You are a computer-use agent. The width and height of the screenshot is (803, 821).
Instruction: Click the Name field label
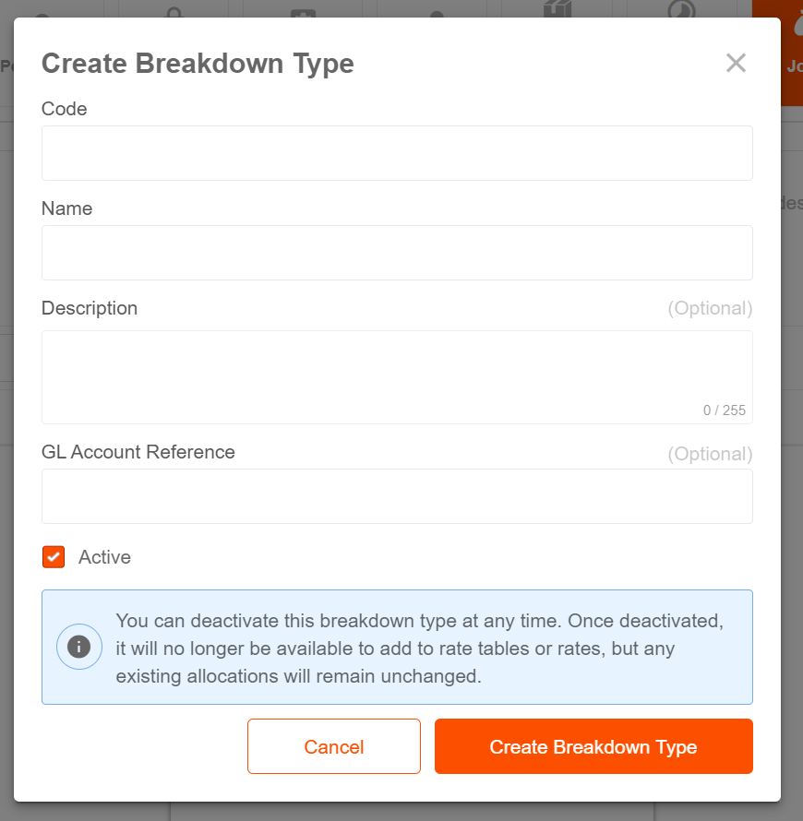coord(67,208)
